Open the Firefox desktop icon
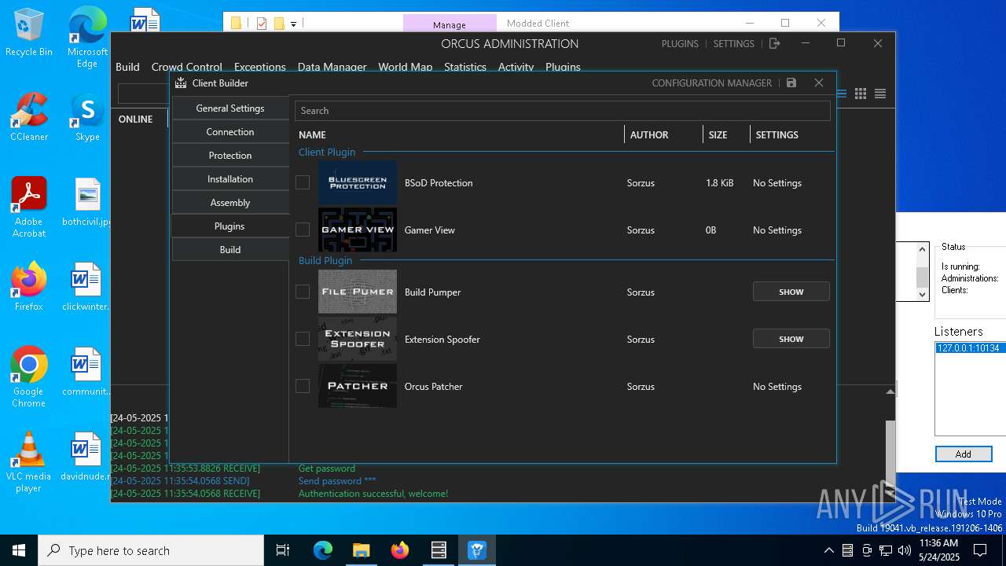This screenshot has height=566, width=1006. click(29, 287)
